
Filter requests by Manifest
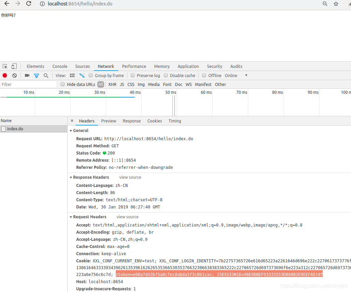click(x=203, y=84)
